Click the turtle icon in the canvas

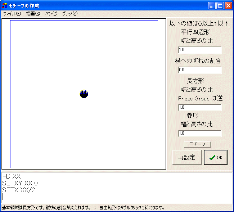click(84, 94)
